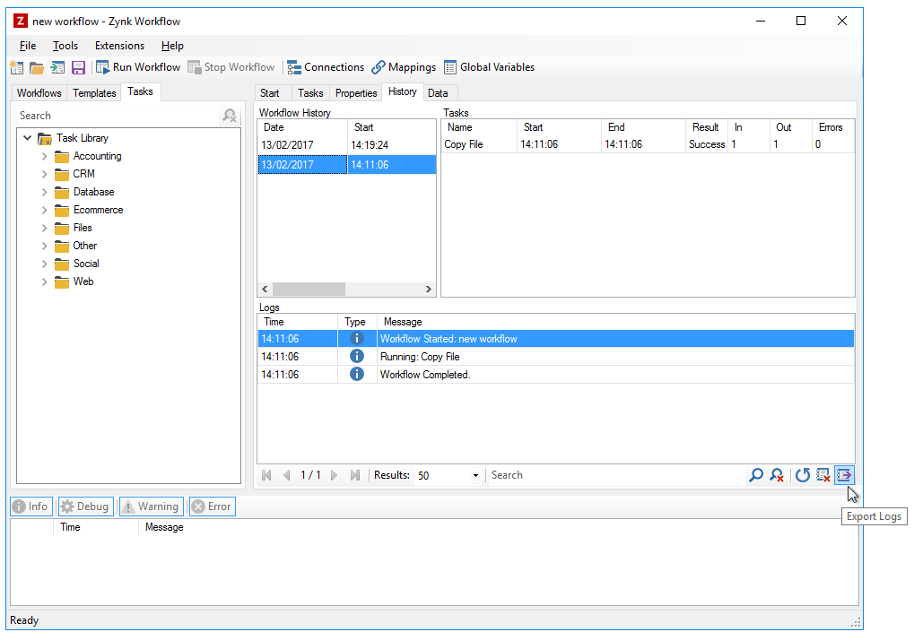
Task: Select the 14:19:24 workflow history row
Action: click(347, 145)
